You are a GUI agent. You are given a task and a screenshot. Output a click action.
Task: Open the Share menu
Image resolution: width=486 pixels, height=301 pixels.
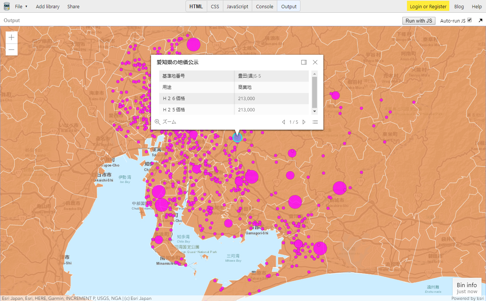click(73, 6)
